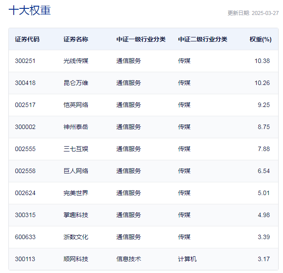Viewport: 283px width, 273px height.
Task: Click the 中证二级行业分类 column header
Action: (x=202, y=39)
